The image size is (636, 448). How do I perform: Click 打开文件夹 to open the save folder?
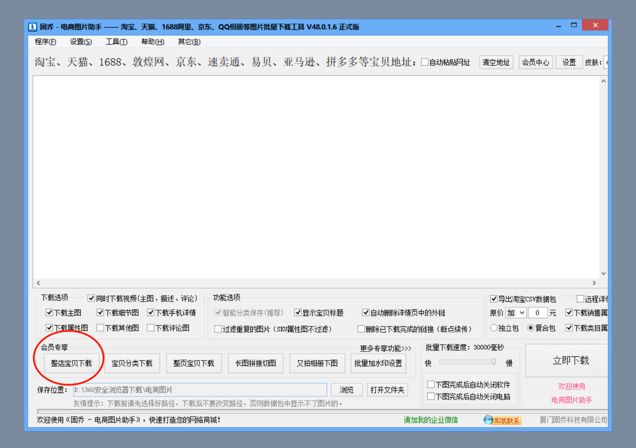(387, 390)
